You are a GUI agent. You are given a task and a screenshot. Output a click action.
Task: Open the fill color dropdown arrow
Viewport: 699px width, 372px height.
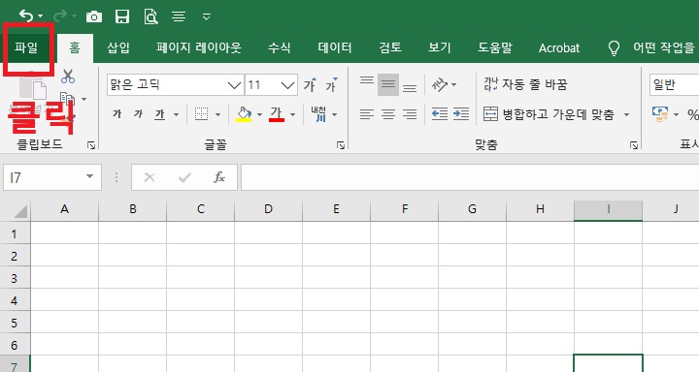[259, 115]
